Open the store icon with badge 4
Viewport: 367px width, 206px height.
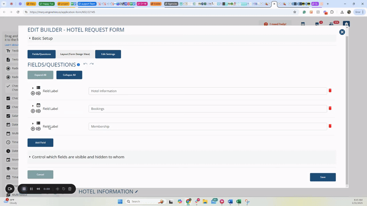click(x=317, y=24)
